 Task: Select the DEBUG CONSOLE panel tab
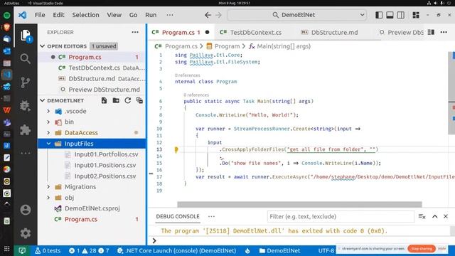point(178,216)
